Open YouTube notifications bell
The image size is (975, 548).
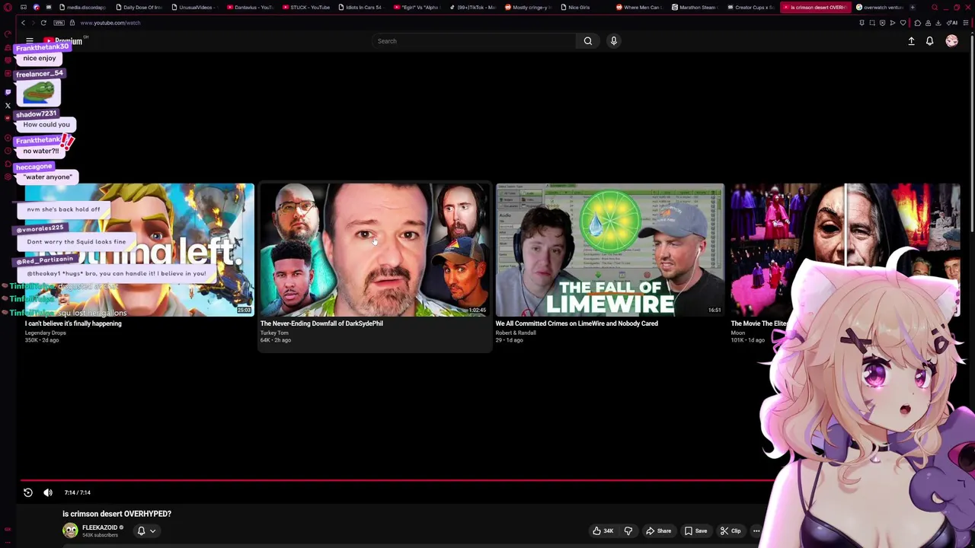(930, 41)
